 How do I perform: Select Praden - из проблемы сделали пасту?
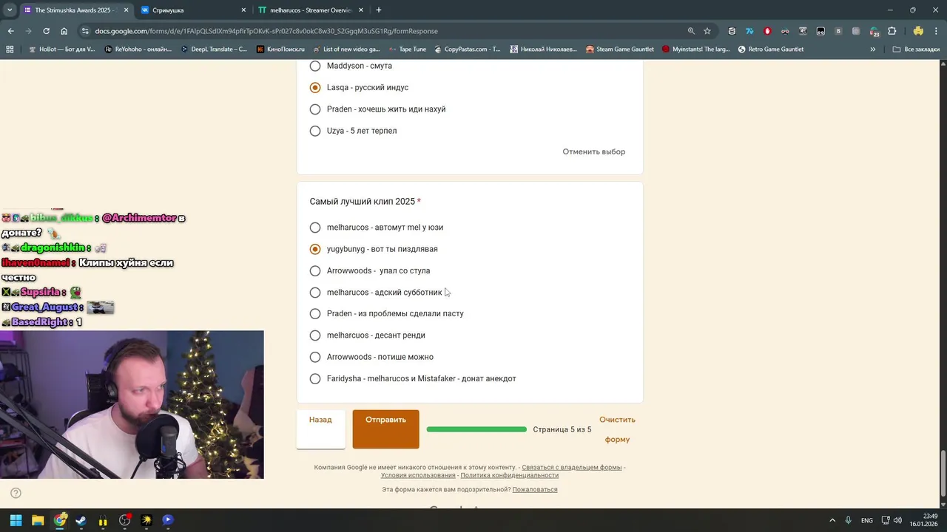click(315, 313)
